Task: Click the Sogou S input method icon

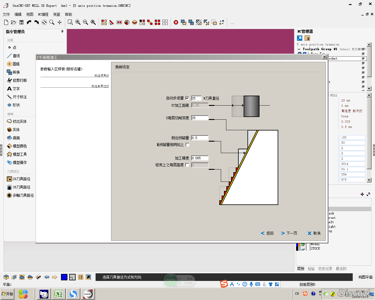Action: tap(224, 284)
